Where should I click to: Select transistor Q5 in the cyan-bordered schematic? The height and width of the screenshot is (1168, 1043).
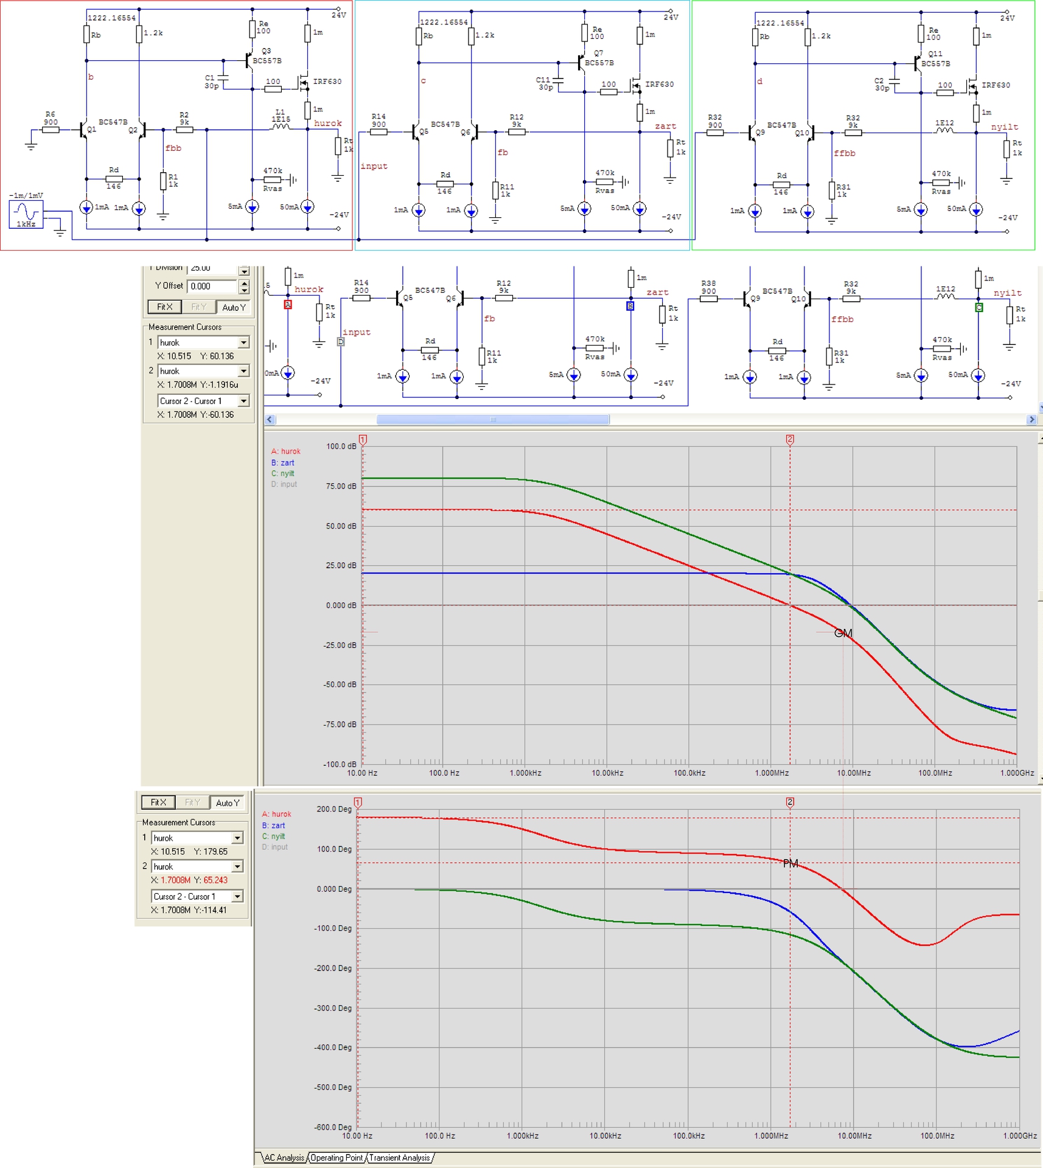[416, 132]
